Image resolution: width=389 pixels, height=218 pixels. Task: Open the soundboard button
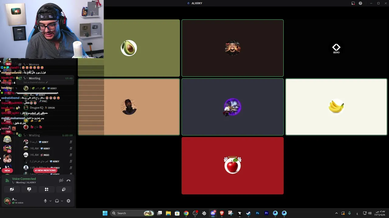click(64, 189)
